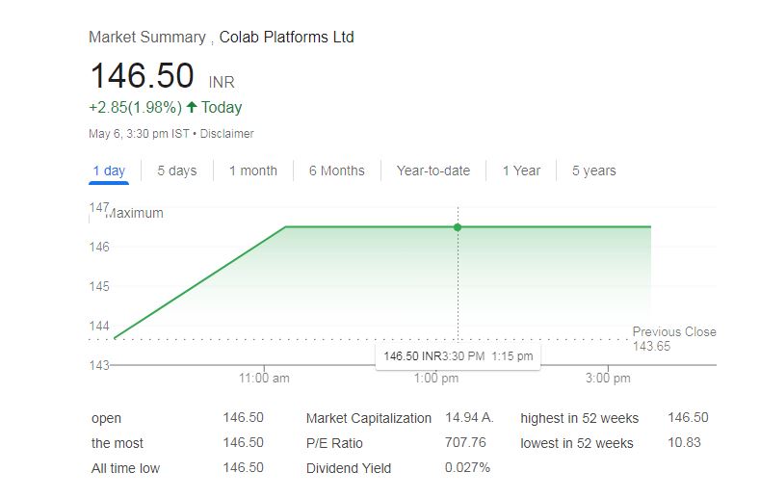Open the 5 years range tab
The height and width of the screenshot is (498, 760).
(x=593, y=170)
